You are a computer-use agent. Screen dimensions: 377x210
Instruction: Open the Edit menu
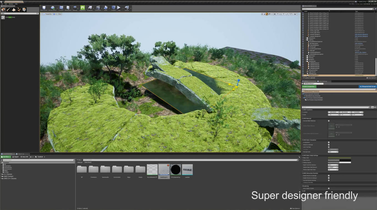point(6,4)
